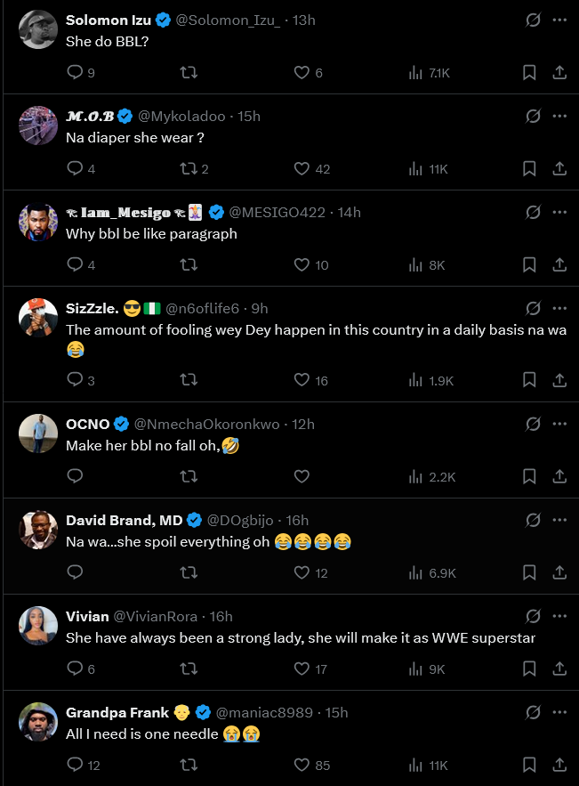The height and width of the screenshot is (786, 579).
Task: Share David Brand, MD's tweet
Action: [x=559, y=572]
